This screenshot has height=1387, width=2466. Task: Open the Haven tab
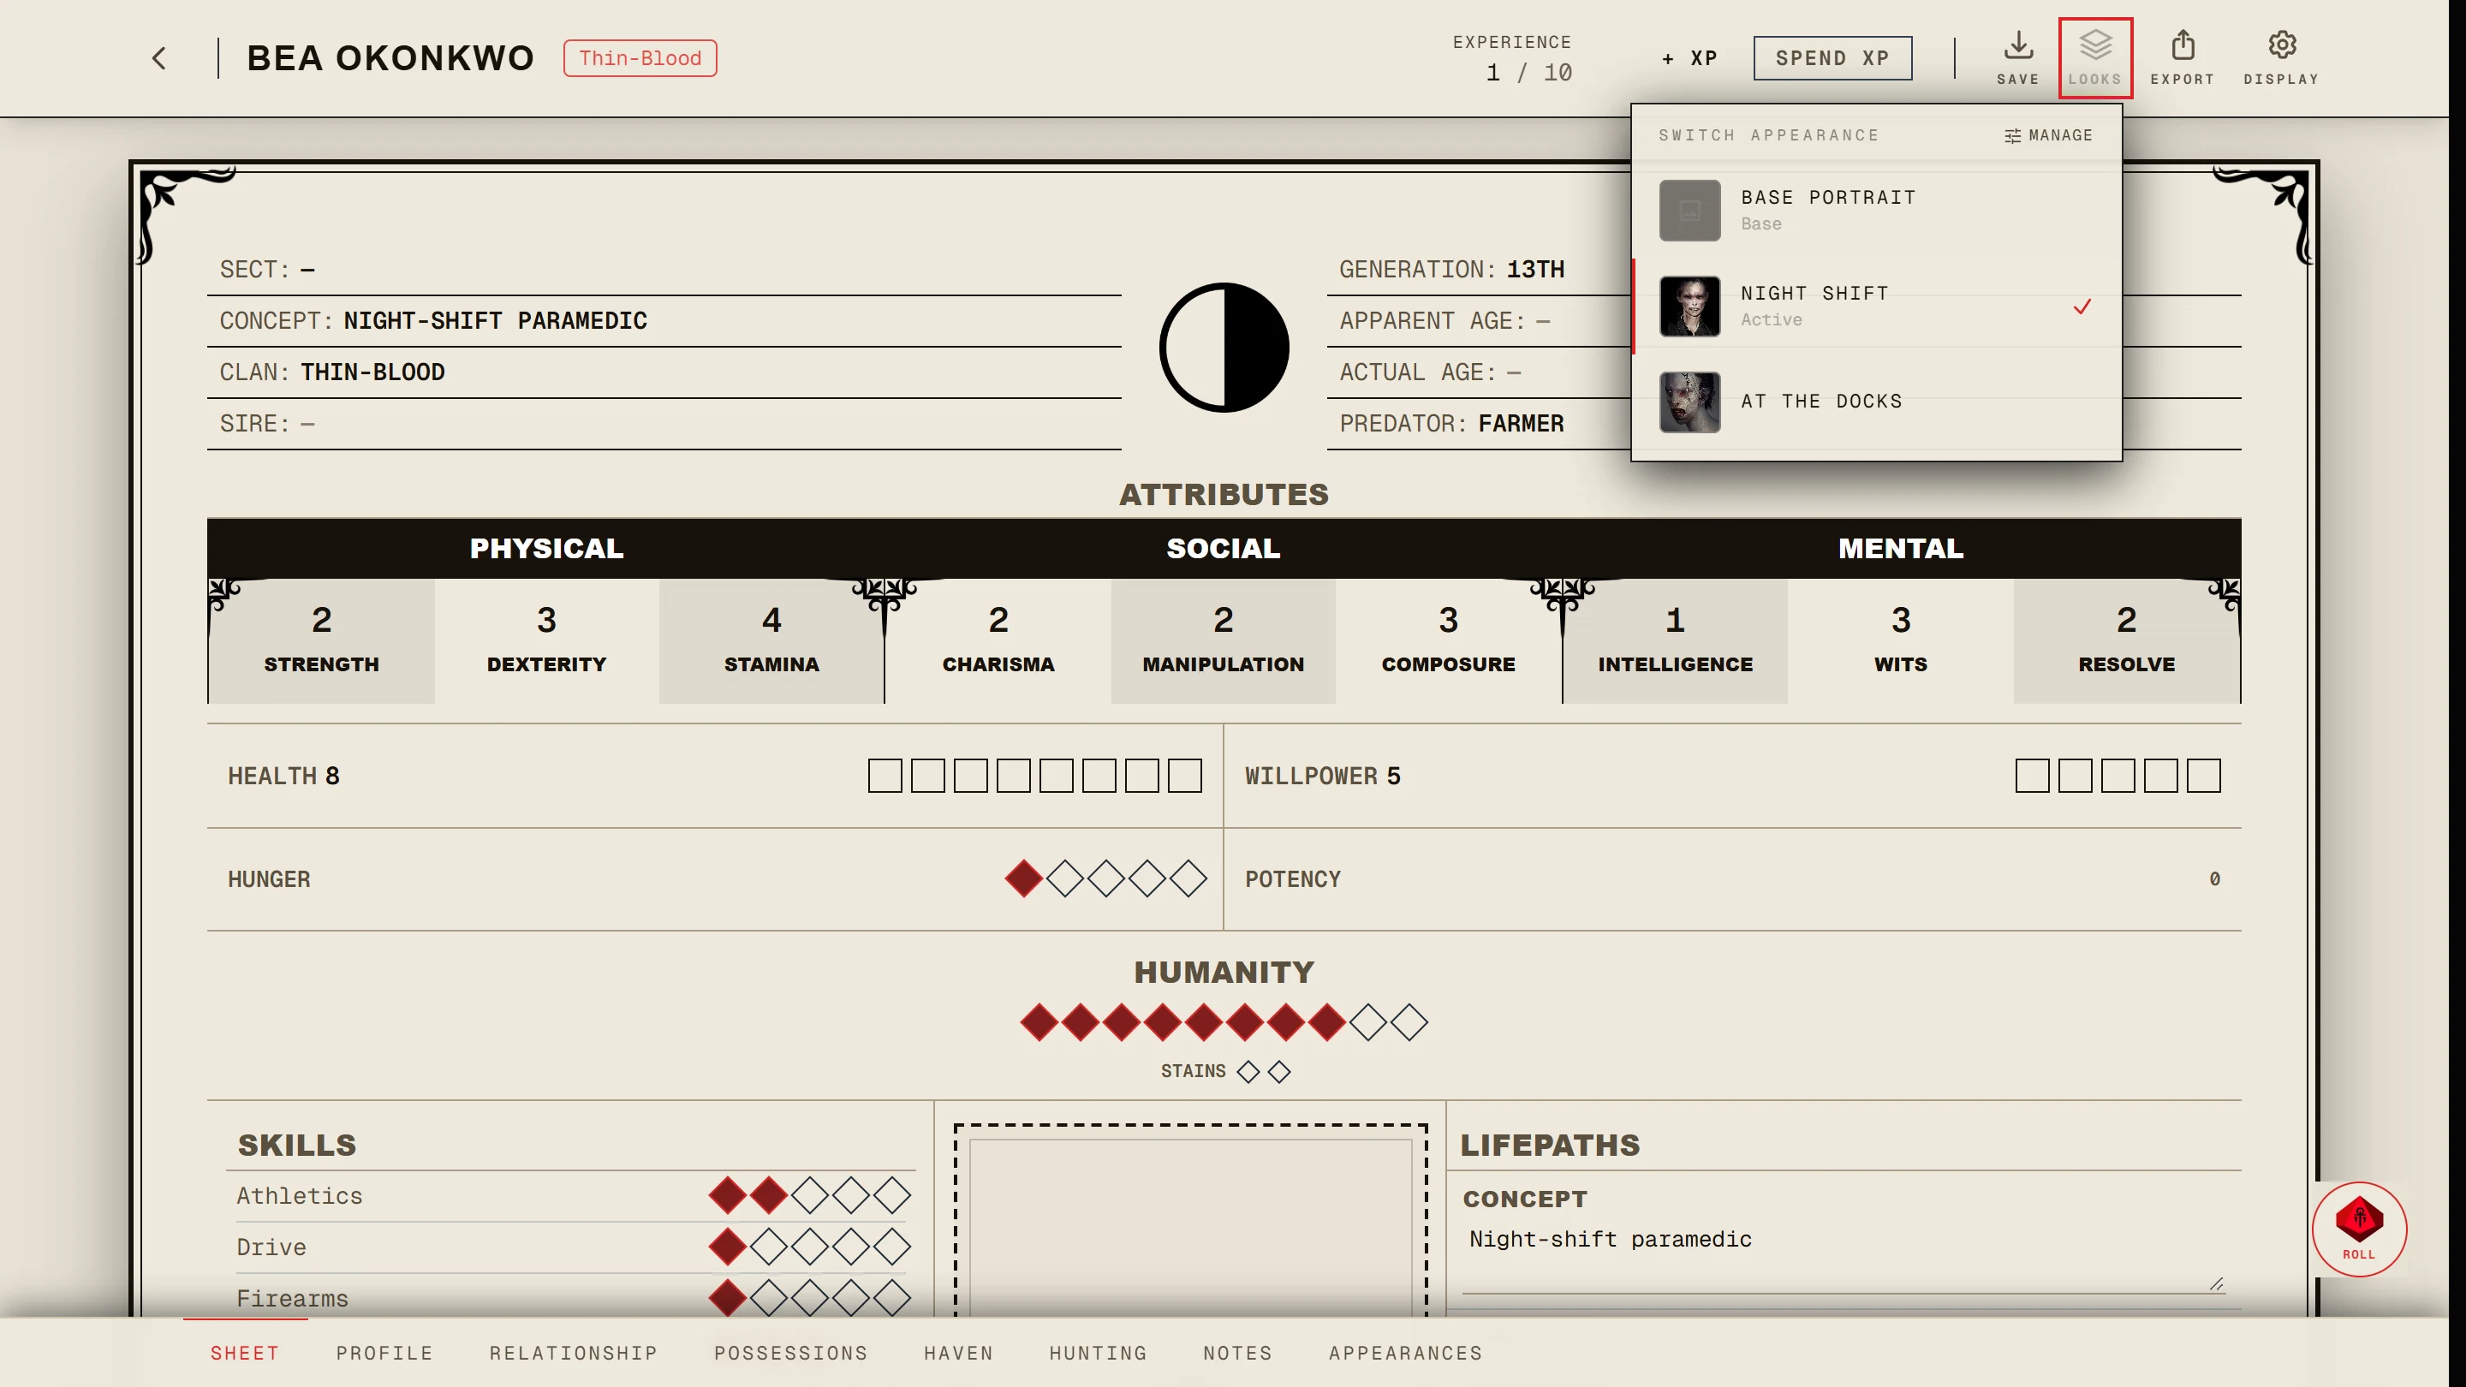pyautogui.click(x=958, y=1353)
